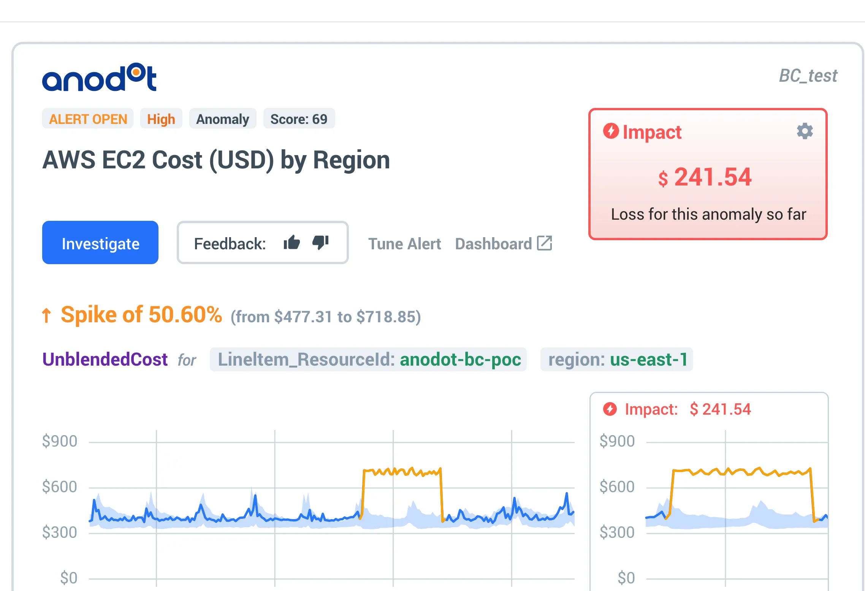Click the orange anomaly plateau in main chart
The width and height of the screenshot is (865, 591).
402,472
